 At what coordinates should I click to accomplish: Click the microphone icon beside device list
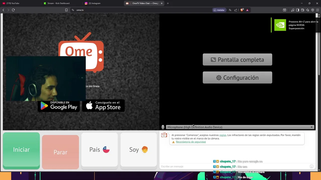click(x=163, y=127)
